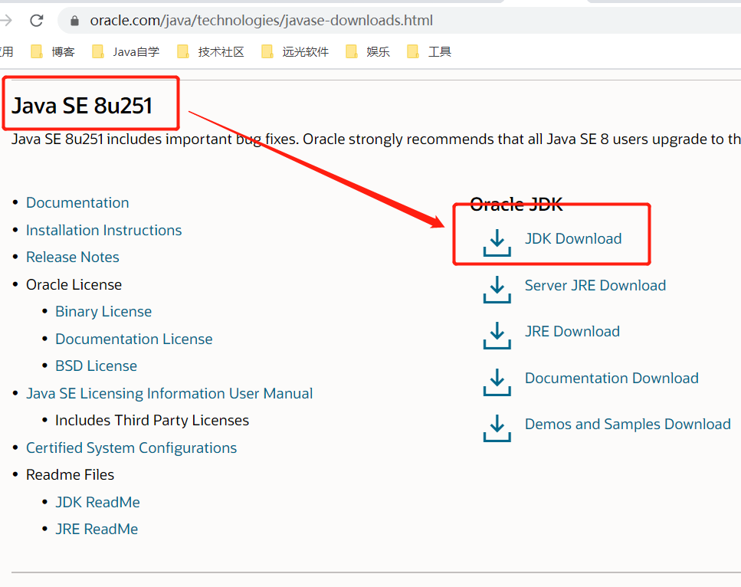Open the Binary License link
The image size is (741, 587).
(x=103, y=311)
